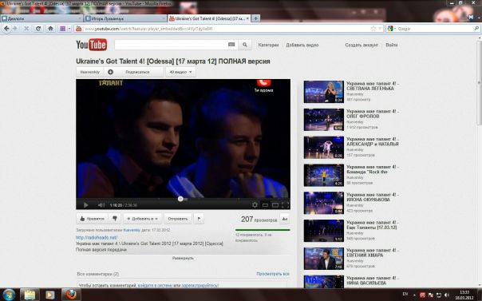Click the YouTube search magnifier button
Viewport: 482px width, 301px height.
pos(245,45)
